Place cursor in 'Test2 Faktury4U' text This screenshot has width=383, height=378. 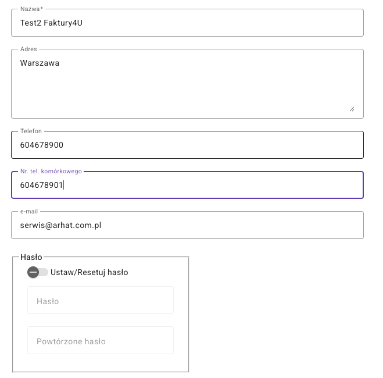[x=55, y=23]
